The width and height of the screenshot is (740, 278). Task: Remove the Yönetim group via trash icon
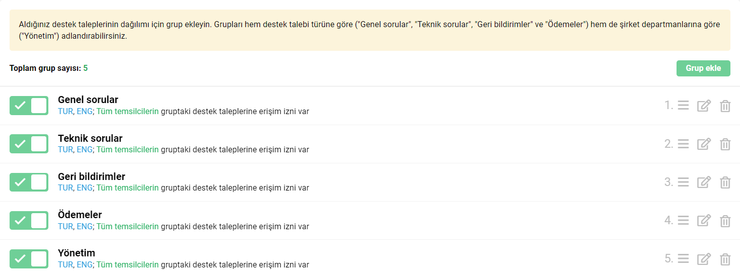coord(725,258)
